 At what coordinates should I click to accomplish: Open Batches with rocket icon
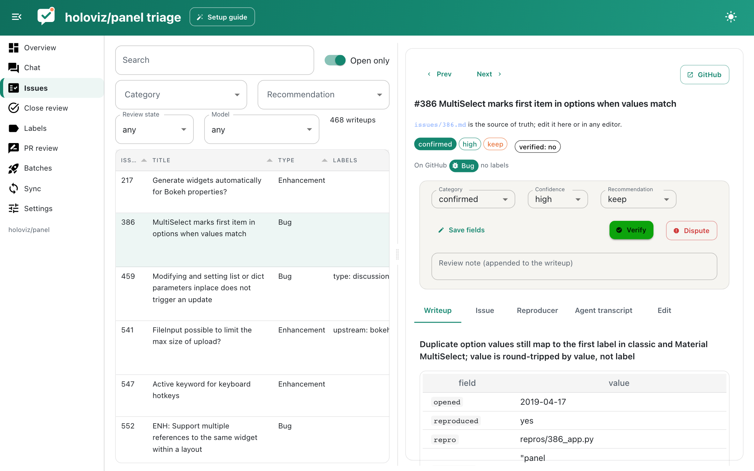click(x=52, y=168)
